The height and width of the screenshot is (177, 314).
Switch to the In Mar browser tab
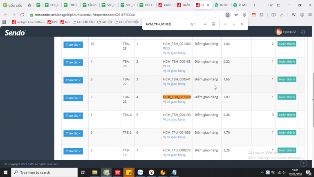coord(240,5)
